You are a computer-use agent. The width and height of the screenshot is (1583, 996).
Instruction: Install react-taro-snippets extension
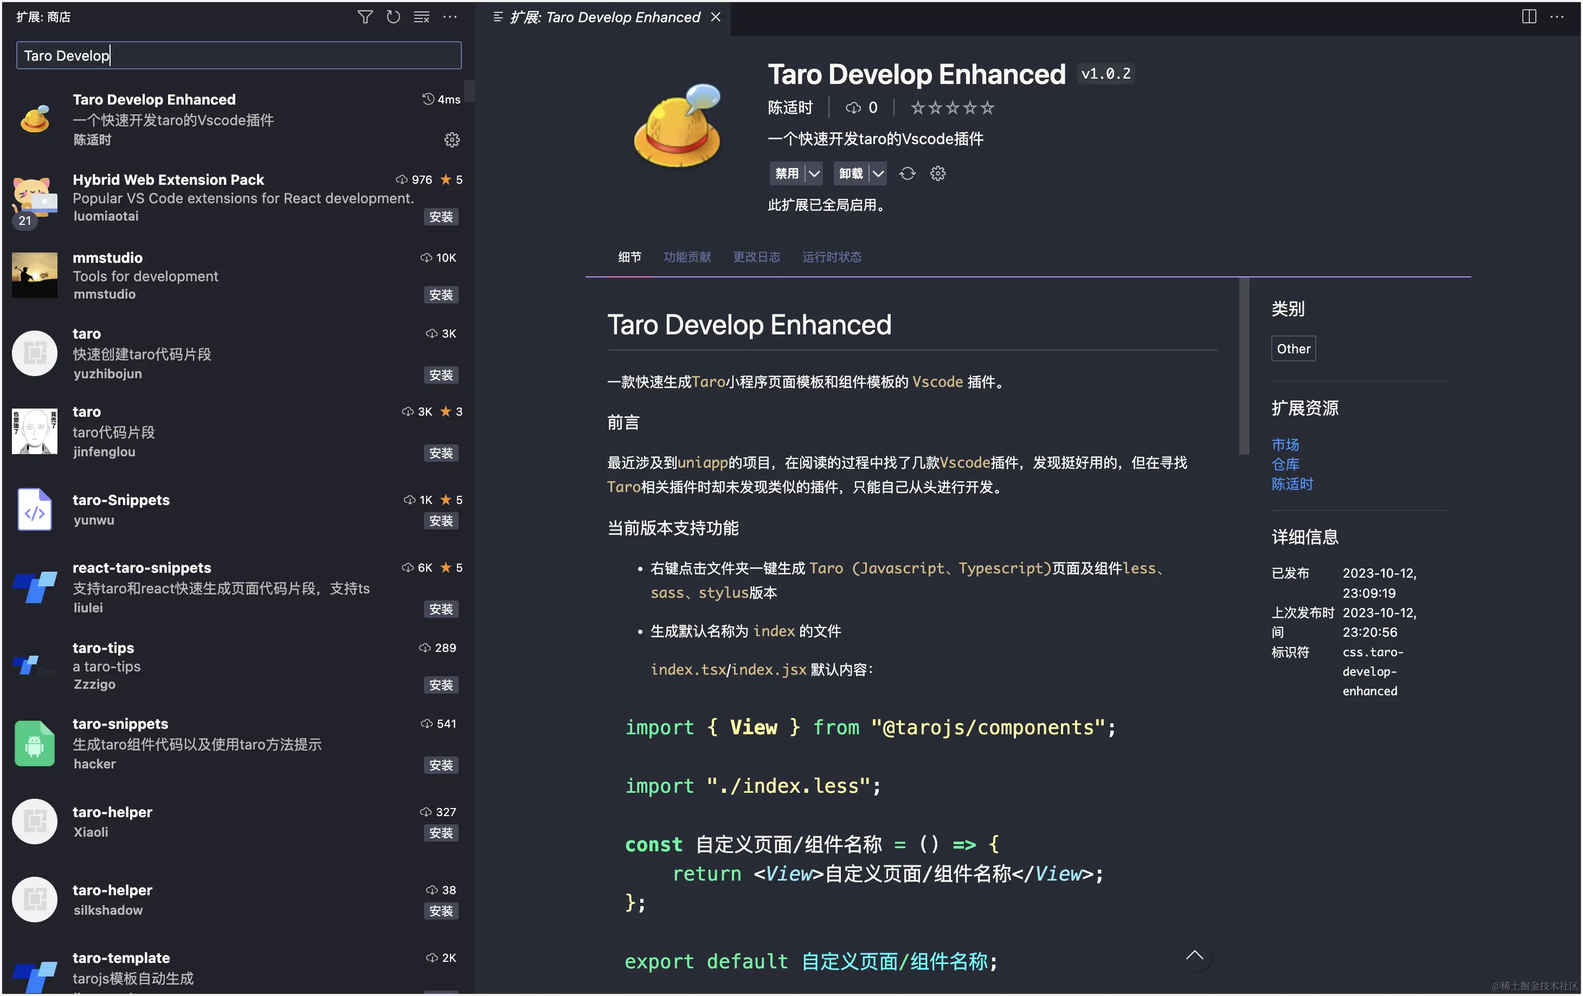(440, 609)
